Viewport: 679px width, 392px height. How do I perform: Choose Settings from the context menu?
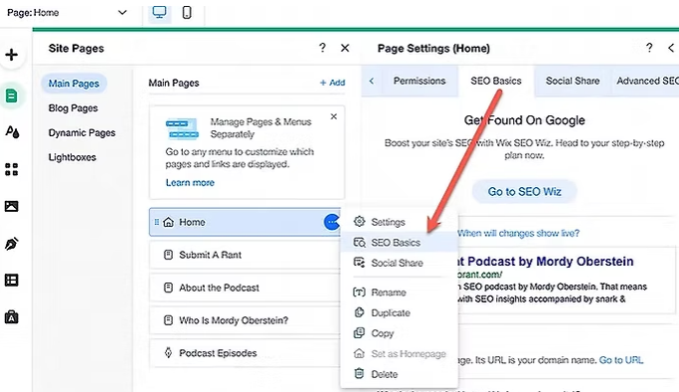(x=399, y=222)
